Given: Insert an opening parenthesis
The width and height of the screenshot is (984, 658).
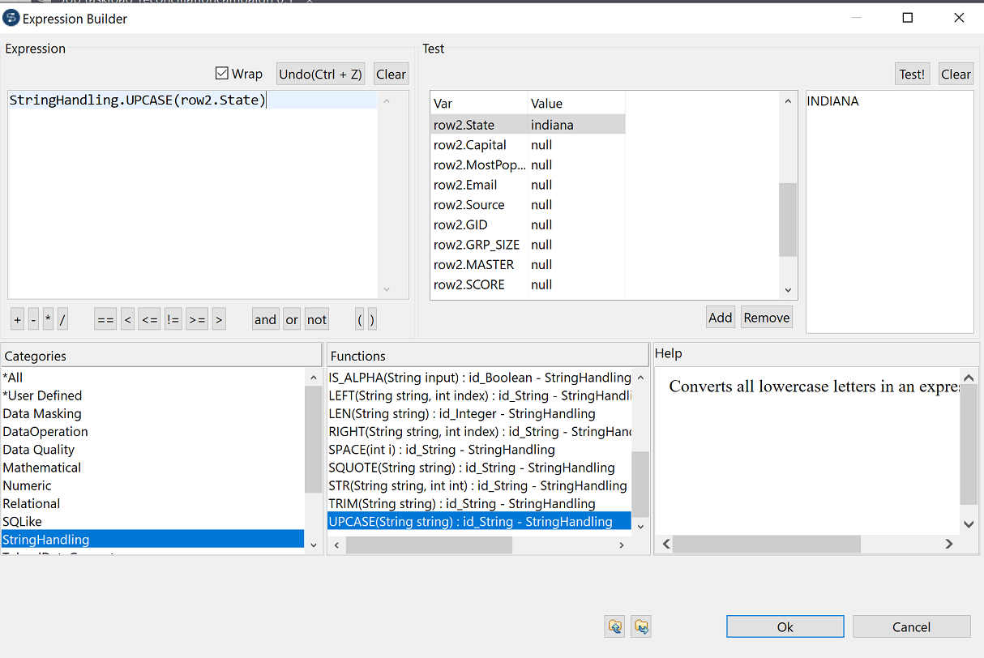Looking at the screenshot, I should tap(358, 318).
